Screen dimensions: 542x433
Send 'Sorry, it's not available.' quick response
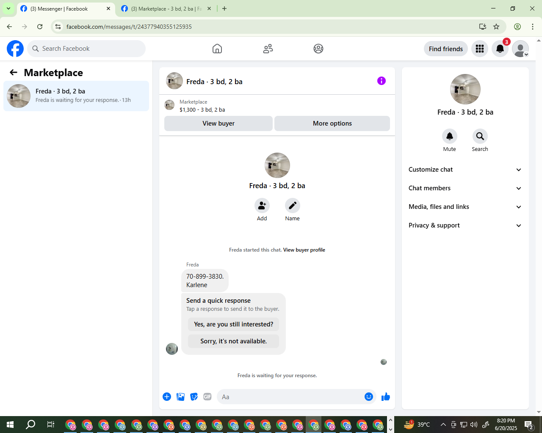[234, 341]
